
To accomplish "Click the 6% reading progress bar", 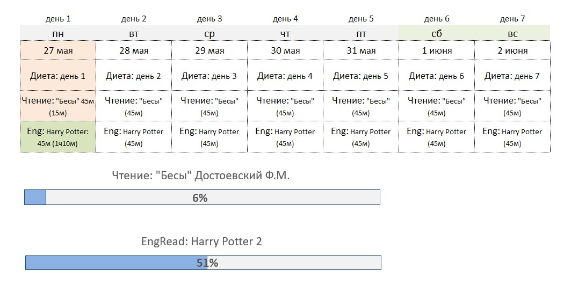I will (x=202, y=197).
